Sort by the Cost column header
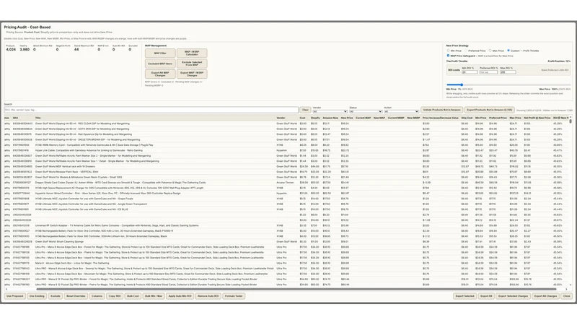This screenshot has width=577, height=325. point(302,118)
